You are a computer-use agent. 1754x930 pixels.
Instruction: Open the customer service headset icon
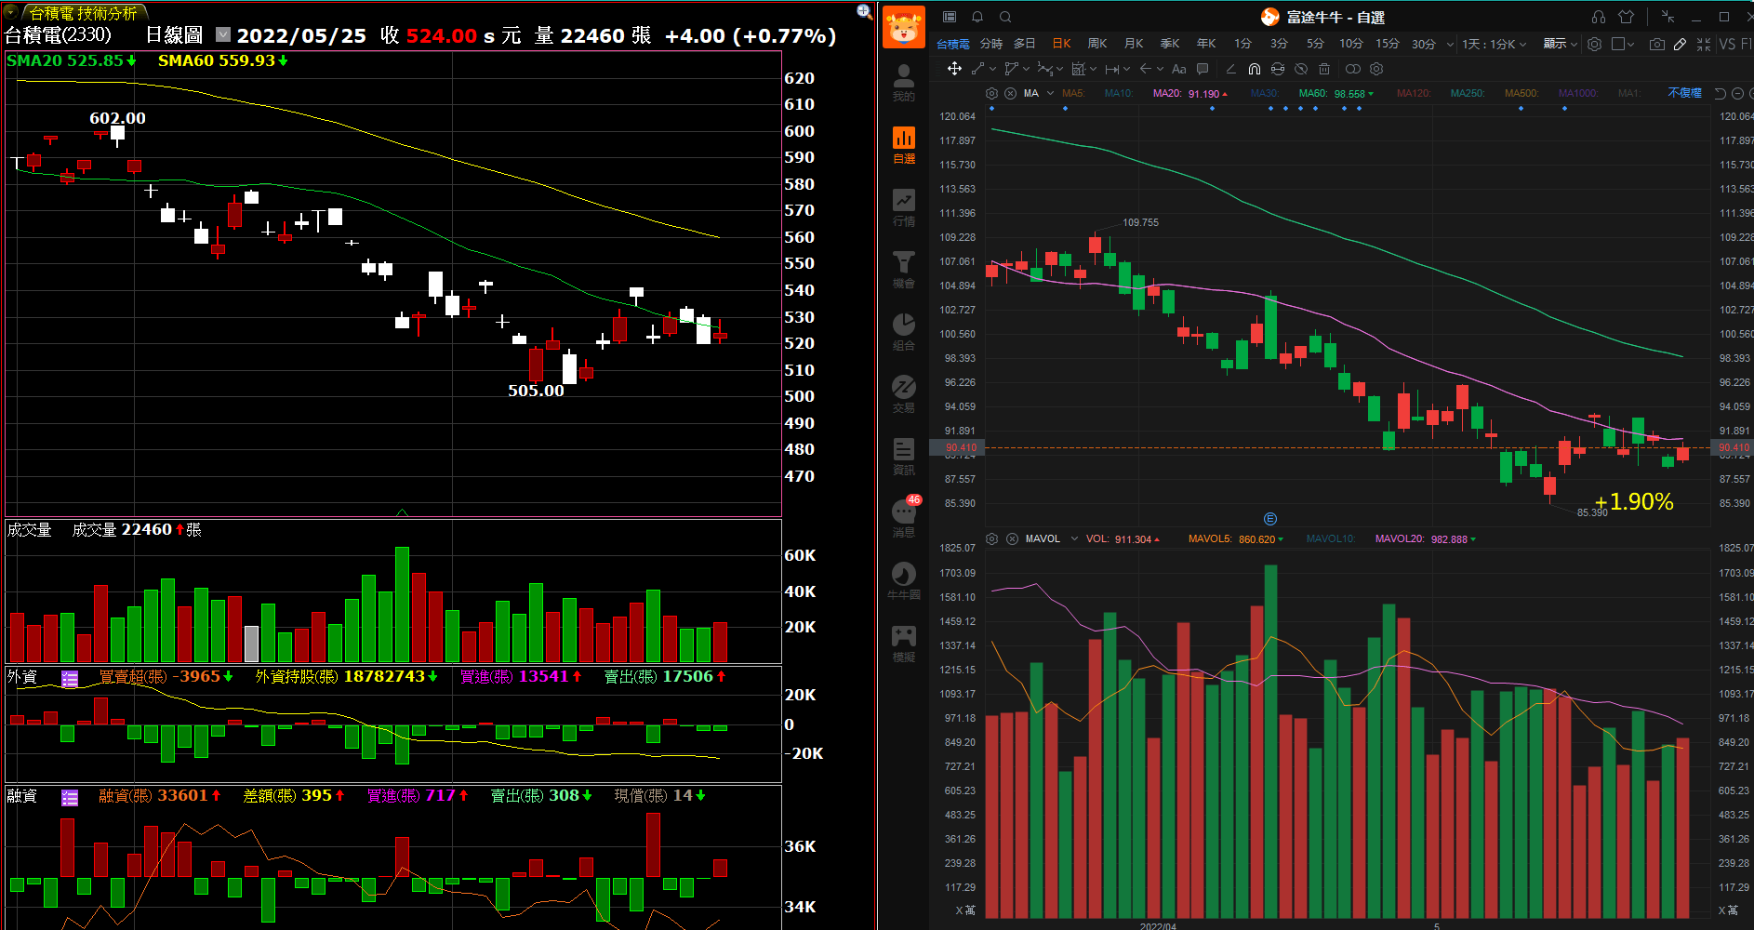pos(1598,17)
